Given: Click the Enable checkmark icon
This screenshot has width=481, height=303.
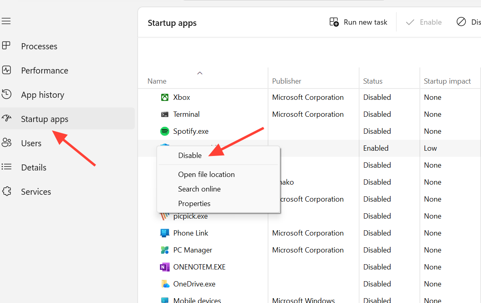Looking at the screenshot, I should 410,22.
